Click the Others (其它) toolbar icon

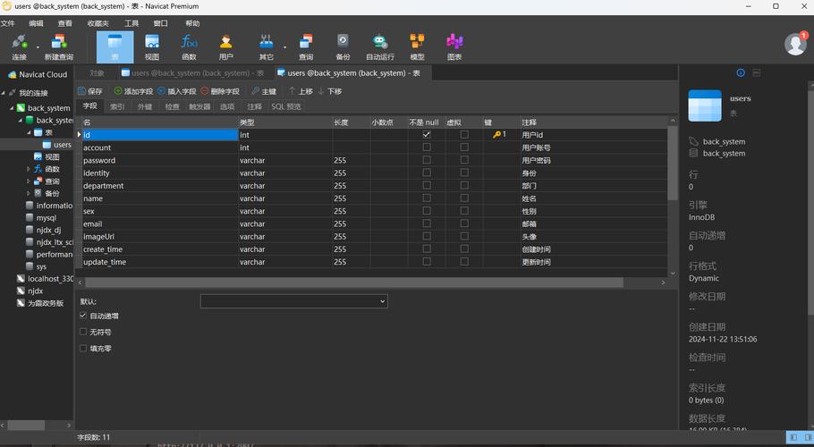tap(267, 46)
